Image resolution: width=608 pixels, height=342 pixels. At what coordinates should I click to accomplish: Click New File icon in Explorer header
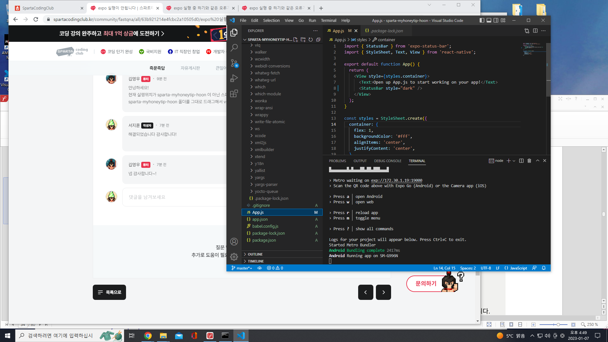[295, 40]
